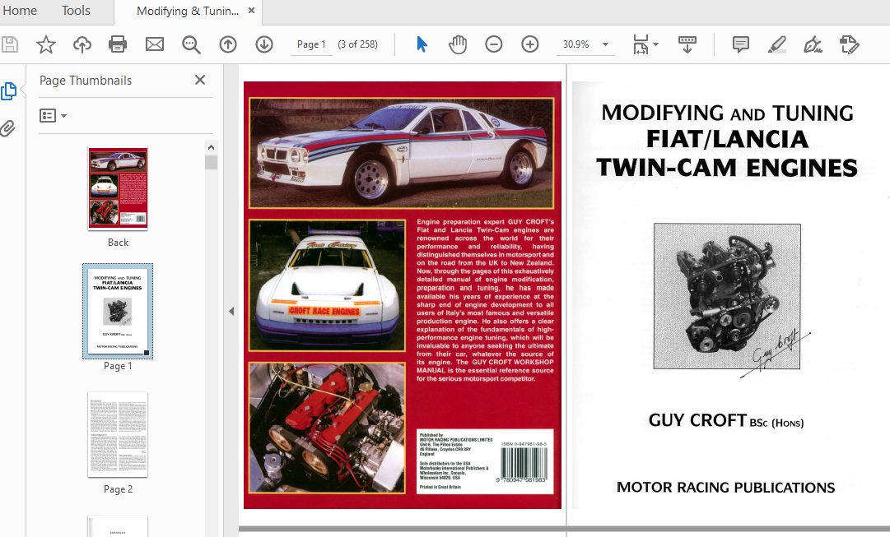This screenshot has height=537, width=890.
Task: Go to previous page up arrow
Action: (x=228, y=44)
